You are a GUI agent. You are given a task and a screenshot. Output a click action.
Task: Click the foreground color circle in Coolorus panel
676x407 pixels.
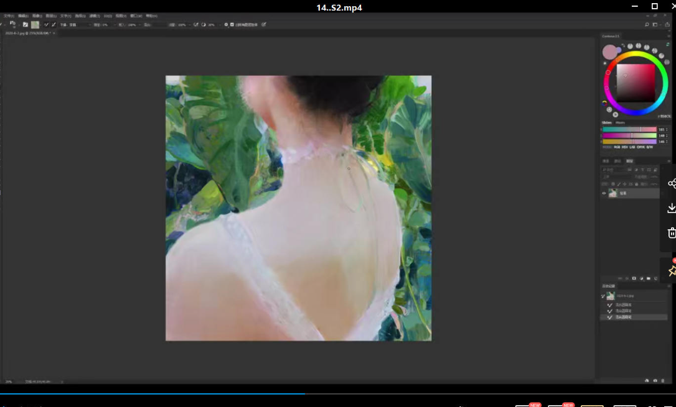coord(609,52)
